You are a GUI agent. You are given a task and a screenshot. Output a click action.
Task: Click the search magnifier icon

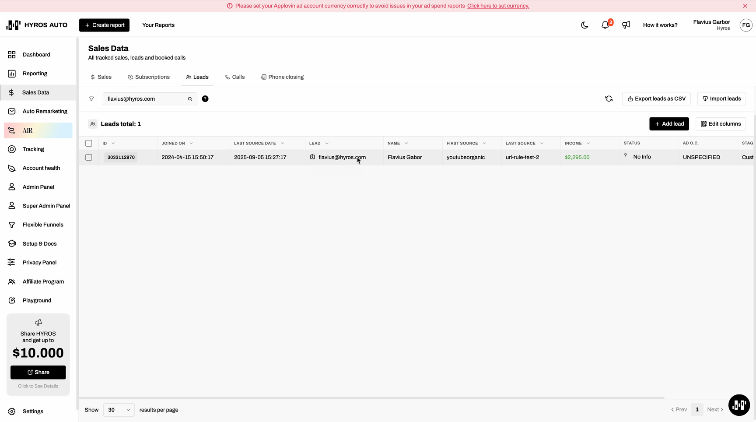point(190,99)
